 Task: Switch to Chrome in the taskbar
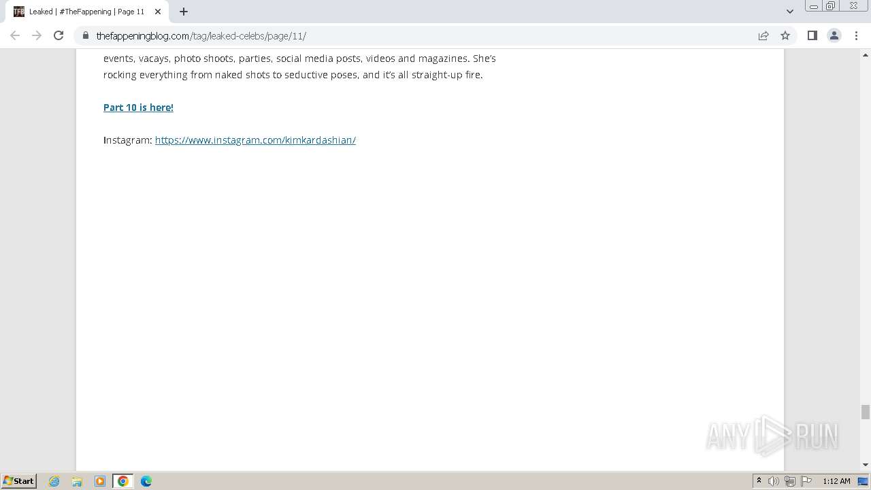point(123,481)
